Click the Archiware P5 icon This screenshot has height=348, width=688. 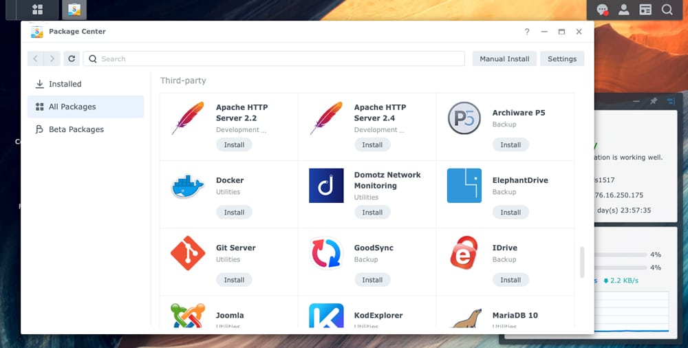pos(464,118)
